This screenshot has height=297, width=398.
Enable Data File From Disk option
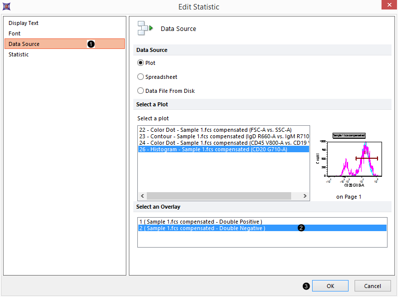tap(141, 91)
